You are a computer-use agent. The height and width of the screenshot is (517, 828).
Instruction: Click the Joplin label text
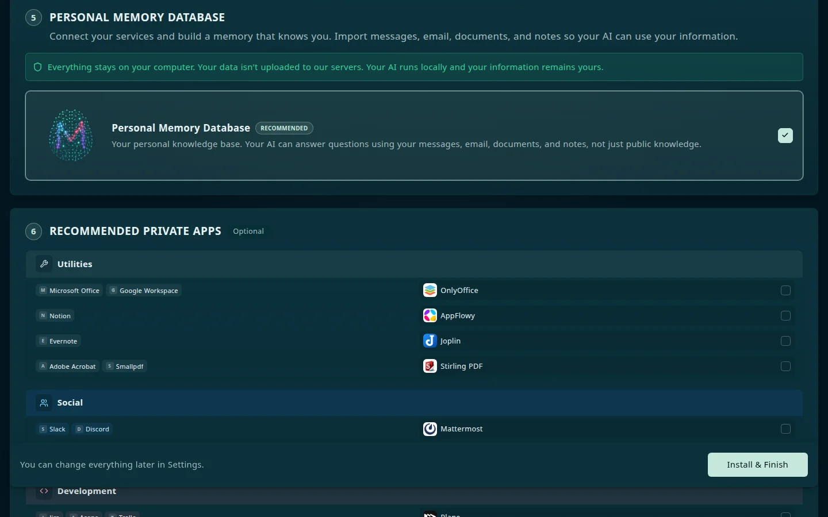tap(451, 341)
